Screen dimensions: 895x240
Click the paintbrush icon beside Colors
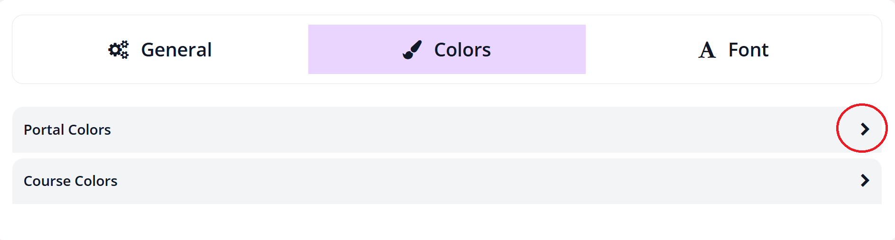412,50
